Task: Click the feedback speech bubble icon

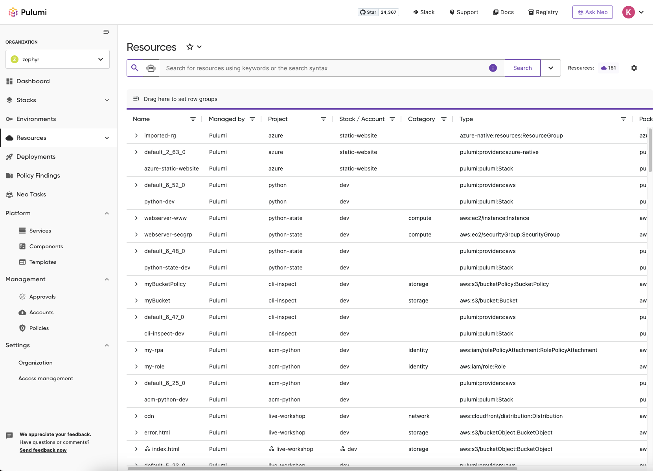Action: [9, 435]
